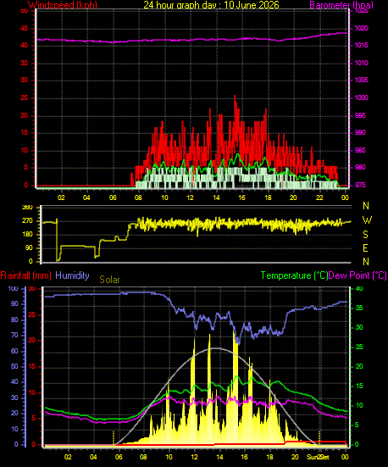The height and width of the screenshot is (467, 388).
Task: Click the "1015" barometer axis value
Action: coord(362,45)
